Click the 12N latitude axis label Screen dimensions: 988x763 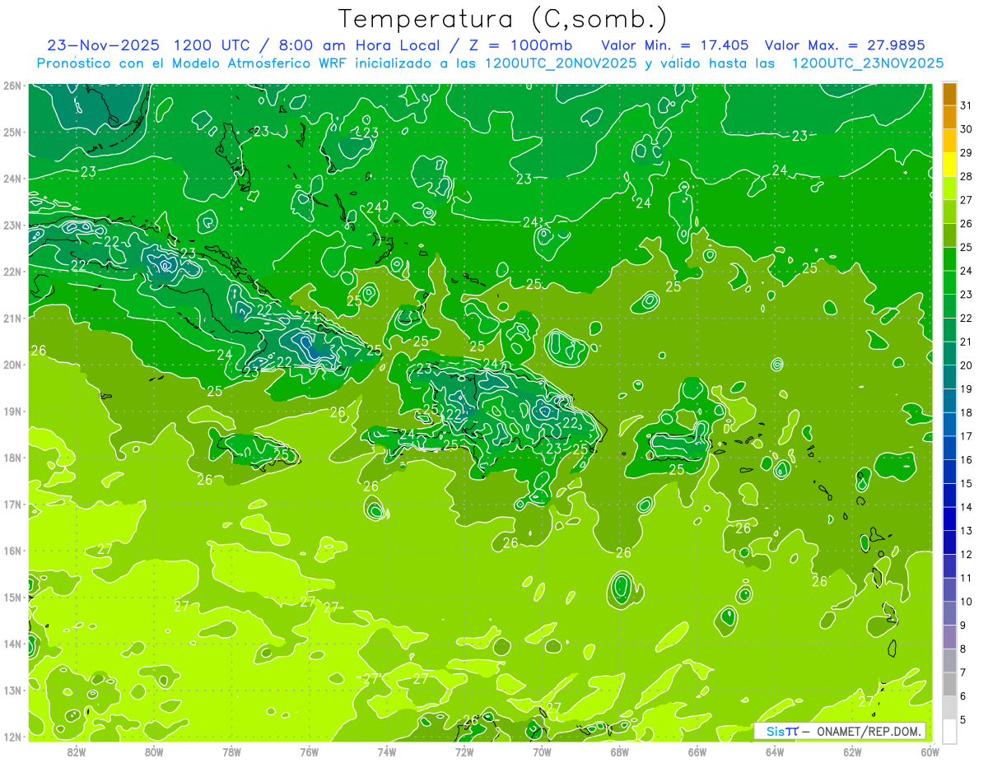[x=12, y=737]
